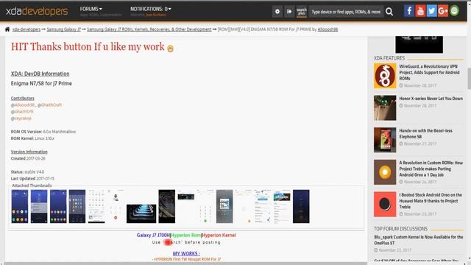The width and height of the screenshot is (471, 265).
Task: Click the xda developers logo
Action: [x=37, y=11]
